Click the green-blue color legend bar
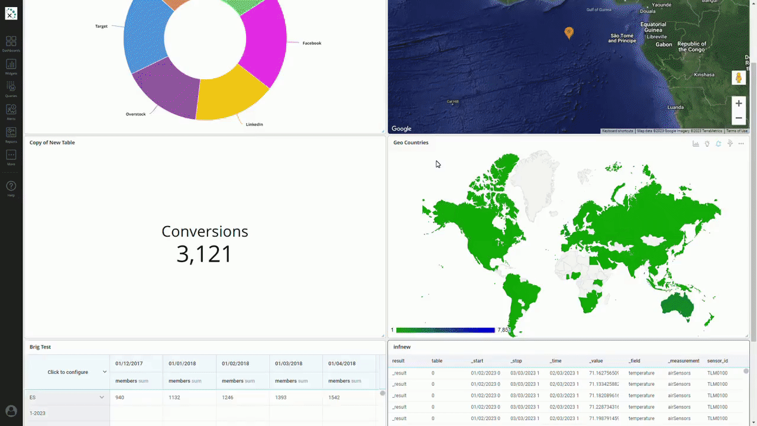The height and width of the screenshot is (426, 757). (445, 330)
